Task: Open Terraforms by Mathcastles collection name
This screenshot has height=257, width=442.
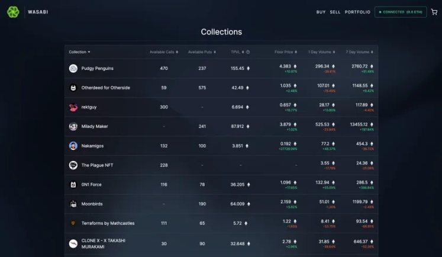Action: click(x=108, y=223)
